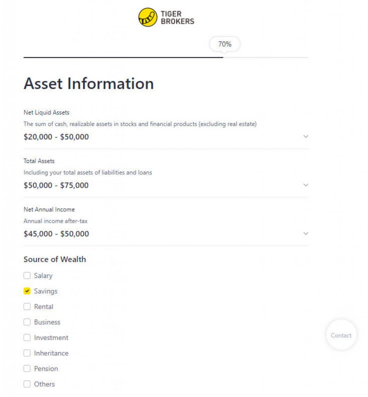
Task: Expand the Net Annual Income chevron
Action: click(x=306, y=233)
